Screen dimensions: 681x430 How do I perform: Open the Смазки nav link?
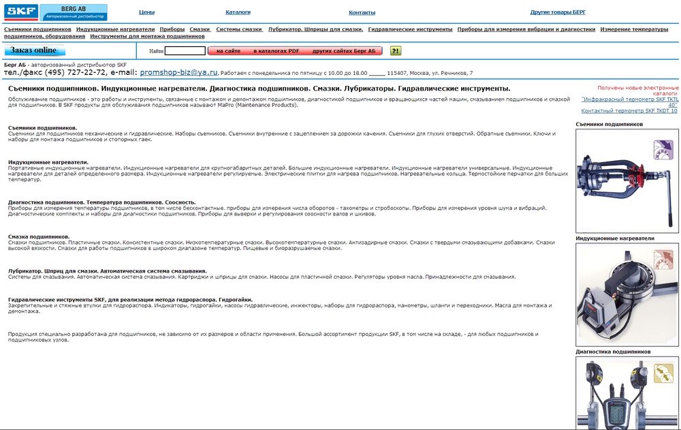[x=200, y=29]
